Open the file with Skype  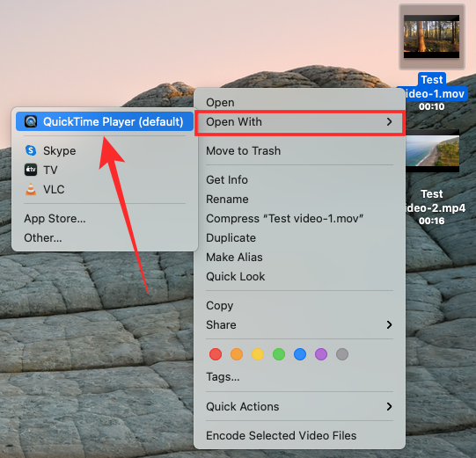click(105, 150)
